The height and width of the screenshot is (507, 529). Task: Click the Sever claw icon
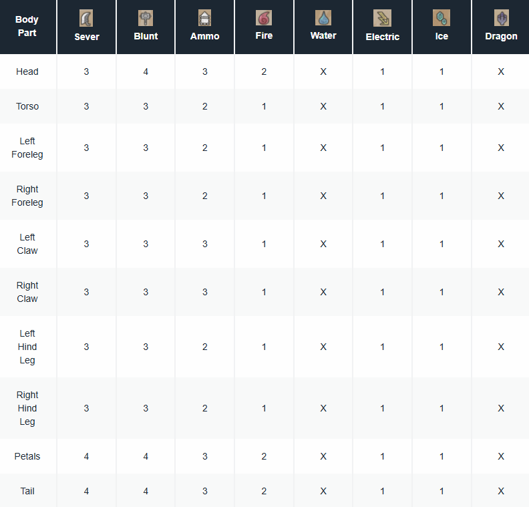[x=86, y=18]
